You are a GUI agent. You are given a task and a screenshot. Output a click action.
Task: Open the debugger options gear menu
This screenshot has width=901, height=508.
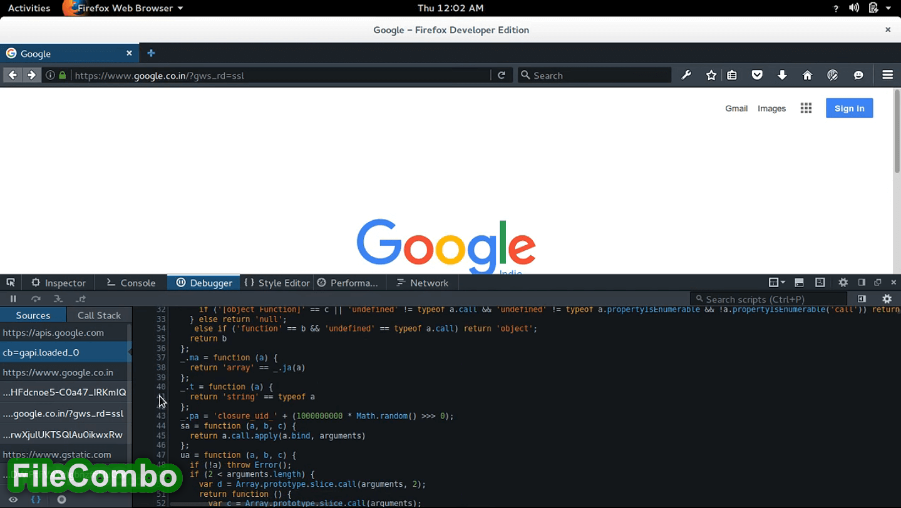[x=887, y=299]
